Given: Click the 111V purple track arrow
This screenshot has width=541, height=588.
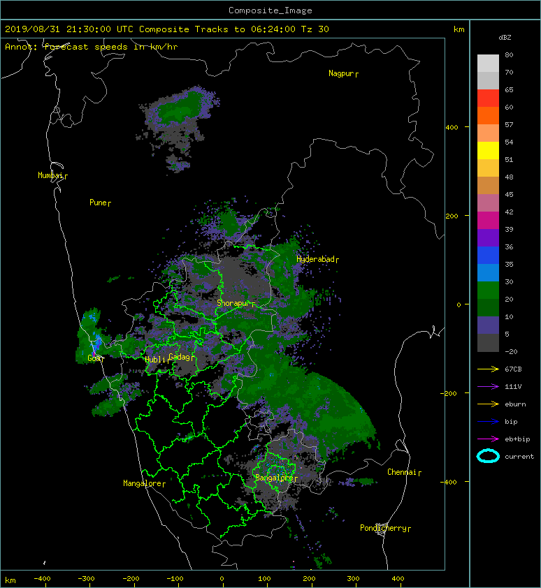Looking at the screenshot, I should [x=488, y=387].
